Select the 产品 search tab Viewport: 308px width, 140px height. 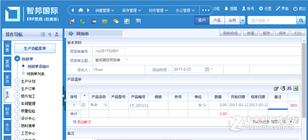(x=217, y=20)
